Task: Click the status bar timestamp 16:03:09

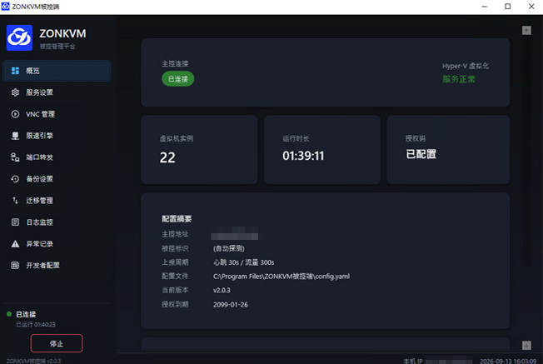Action: (508, 361)
